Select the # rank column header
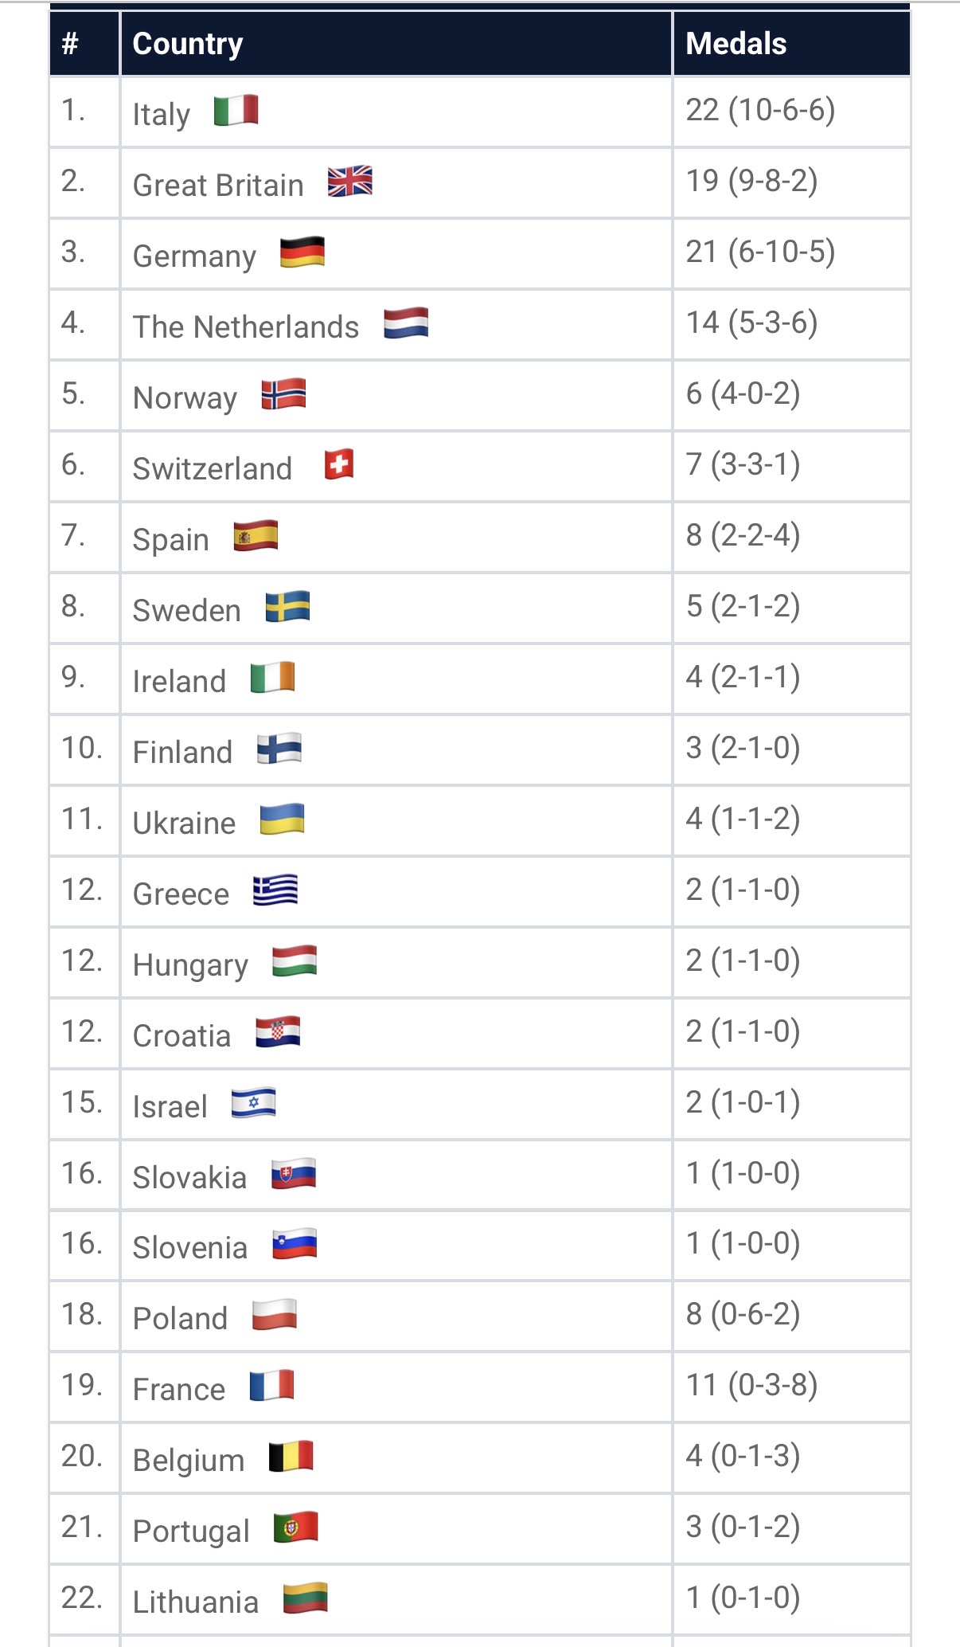This screenshot has width=960, height=1647. [70, 44]
